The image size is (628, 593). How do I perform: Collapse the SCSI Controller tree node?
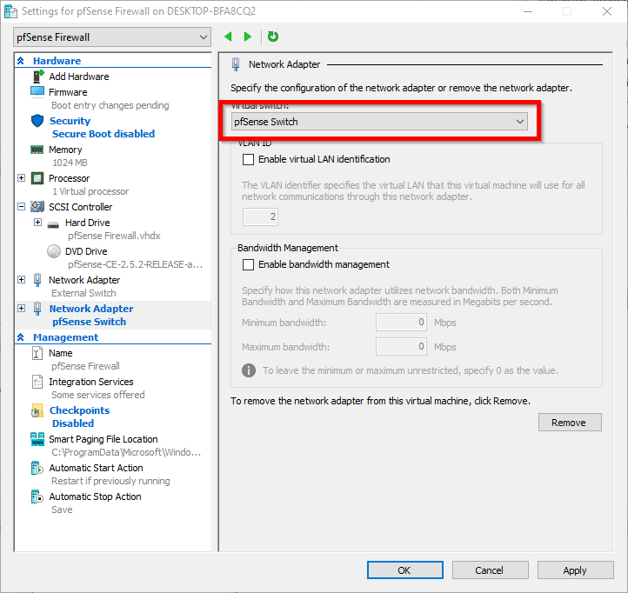point(21,207)
